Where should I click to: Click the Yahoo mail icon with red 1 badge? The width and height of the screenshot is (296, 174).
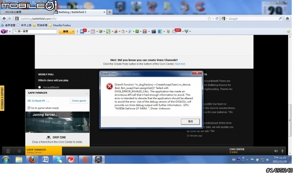pyautogui.click(x=83, y=31)
